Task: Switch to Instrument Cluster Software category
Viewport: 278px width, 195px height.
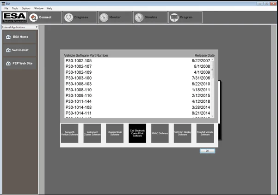Action: coord(93,133)
